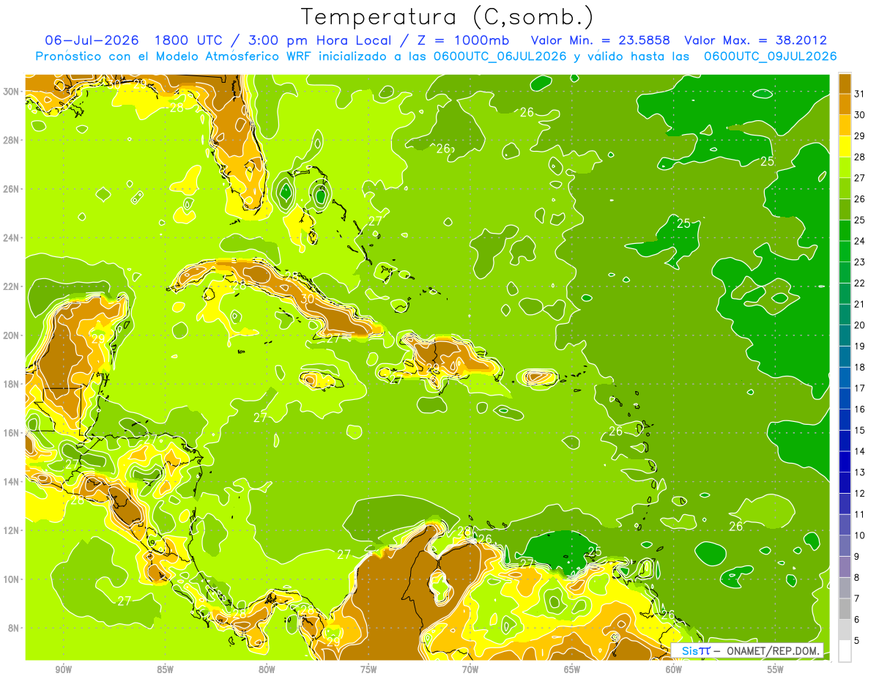Screen dimensions: 879x679
Task: Click the "18N" latitude axis label
Action: (x=11, y=384)
